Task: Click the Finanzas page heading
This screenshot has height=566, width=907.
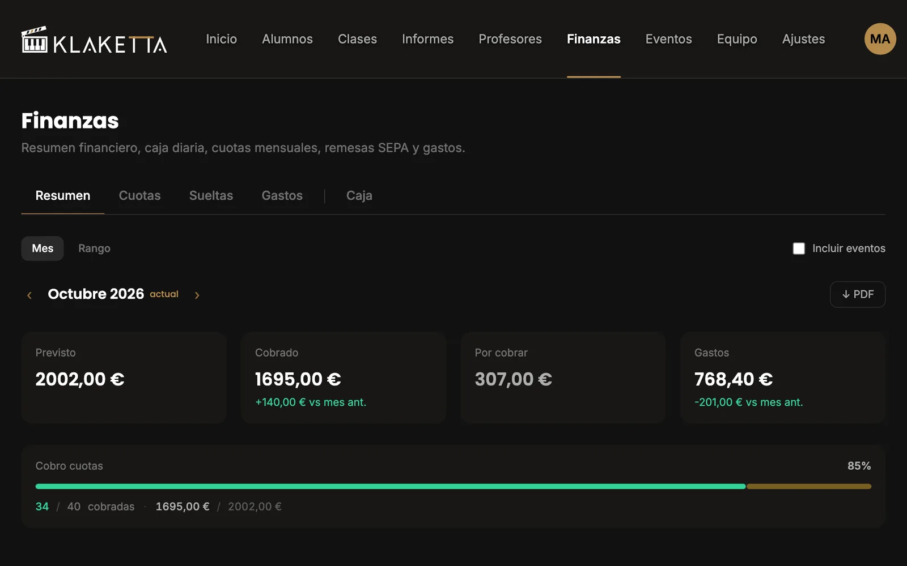Action: [70, 121]
